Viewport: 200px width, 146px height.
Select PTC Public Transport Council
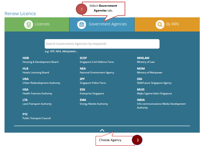coord(36,116)
